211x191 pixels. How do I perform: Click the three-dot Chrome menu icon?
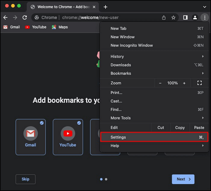[x=205, y=18]
